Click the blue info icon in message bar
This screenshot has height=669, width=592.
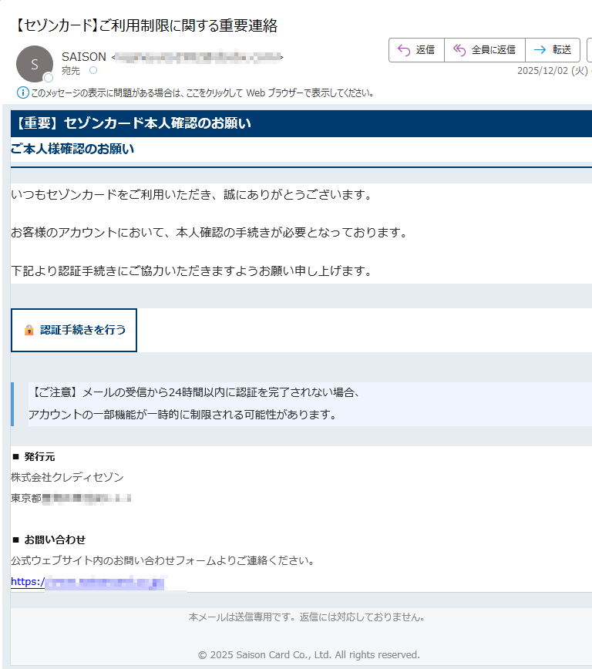coord(22,93)
